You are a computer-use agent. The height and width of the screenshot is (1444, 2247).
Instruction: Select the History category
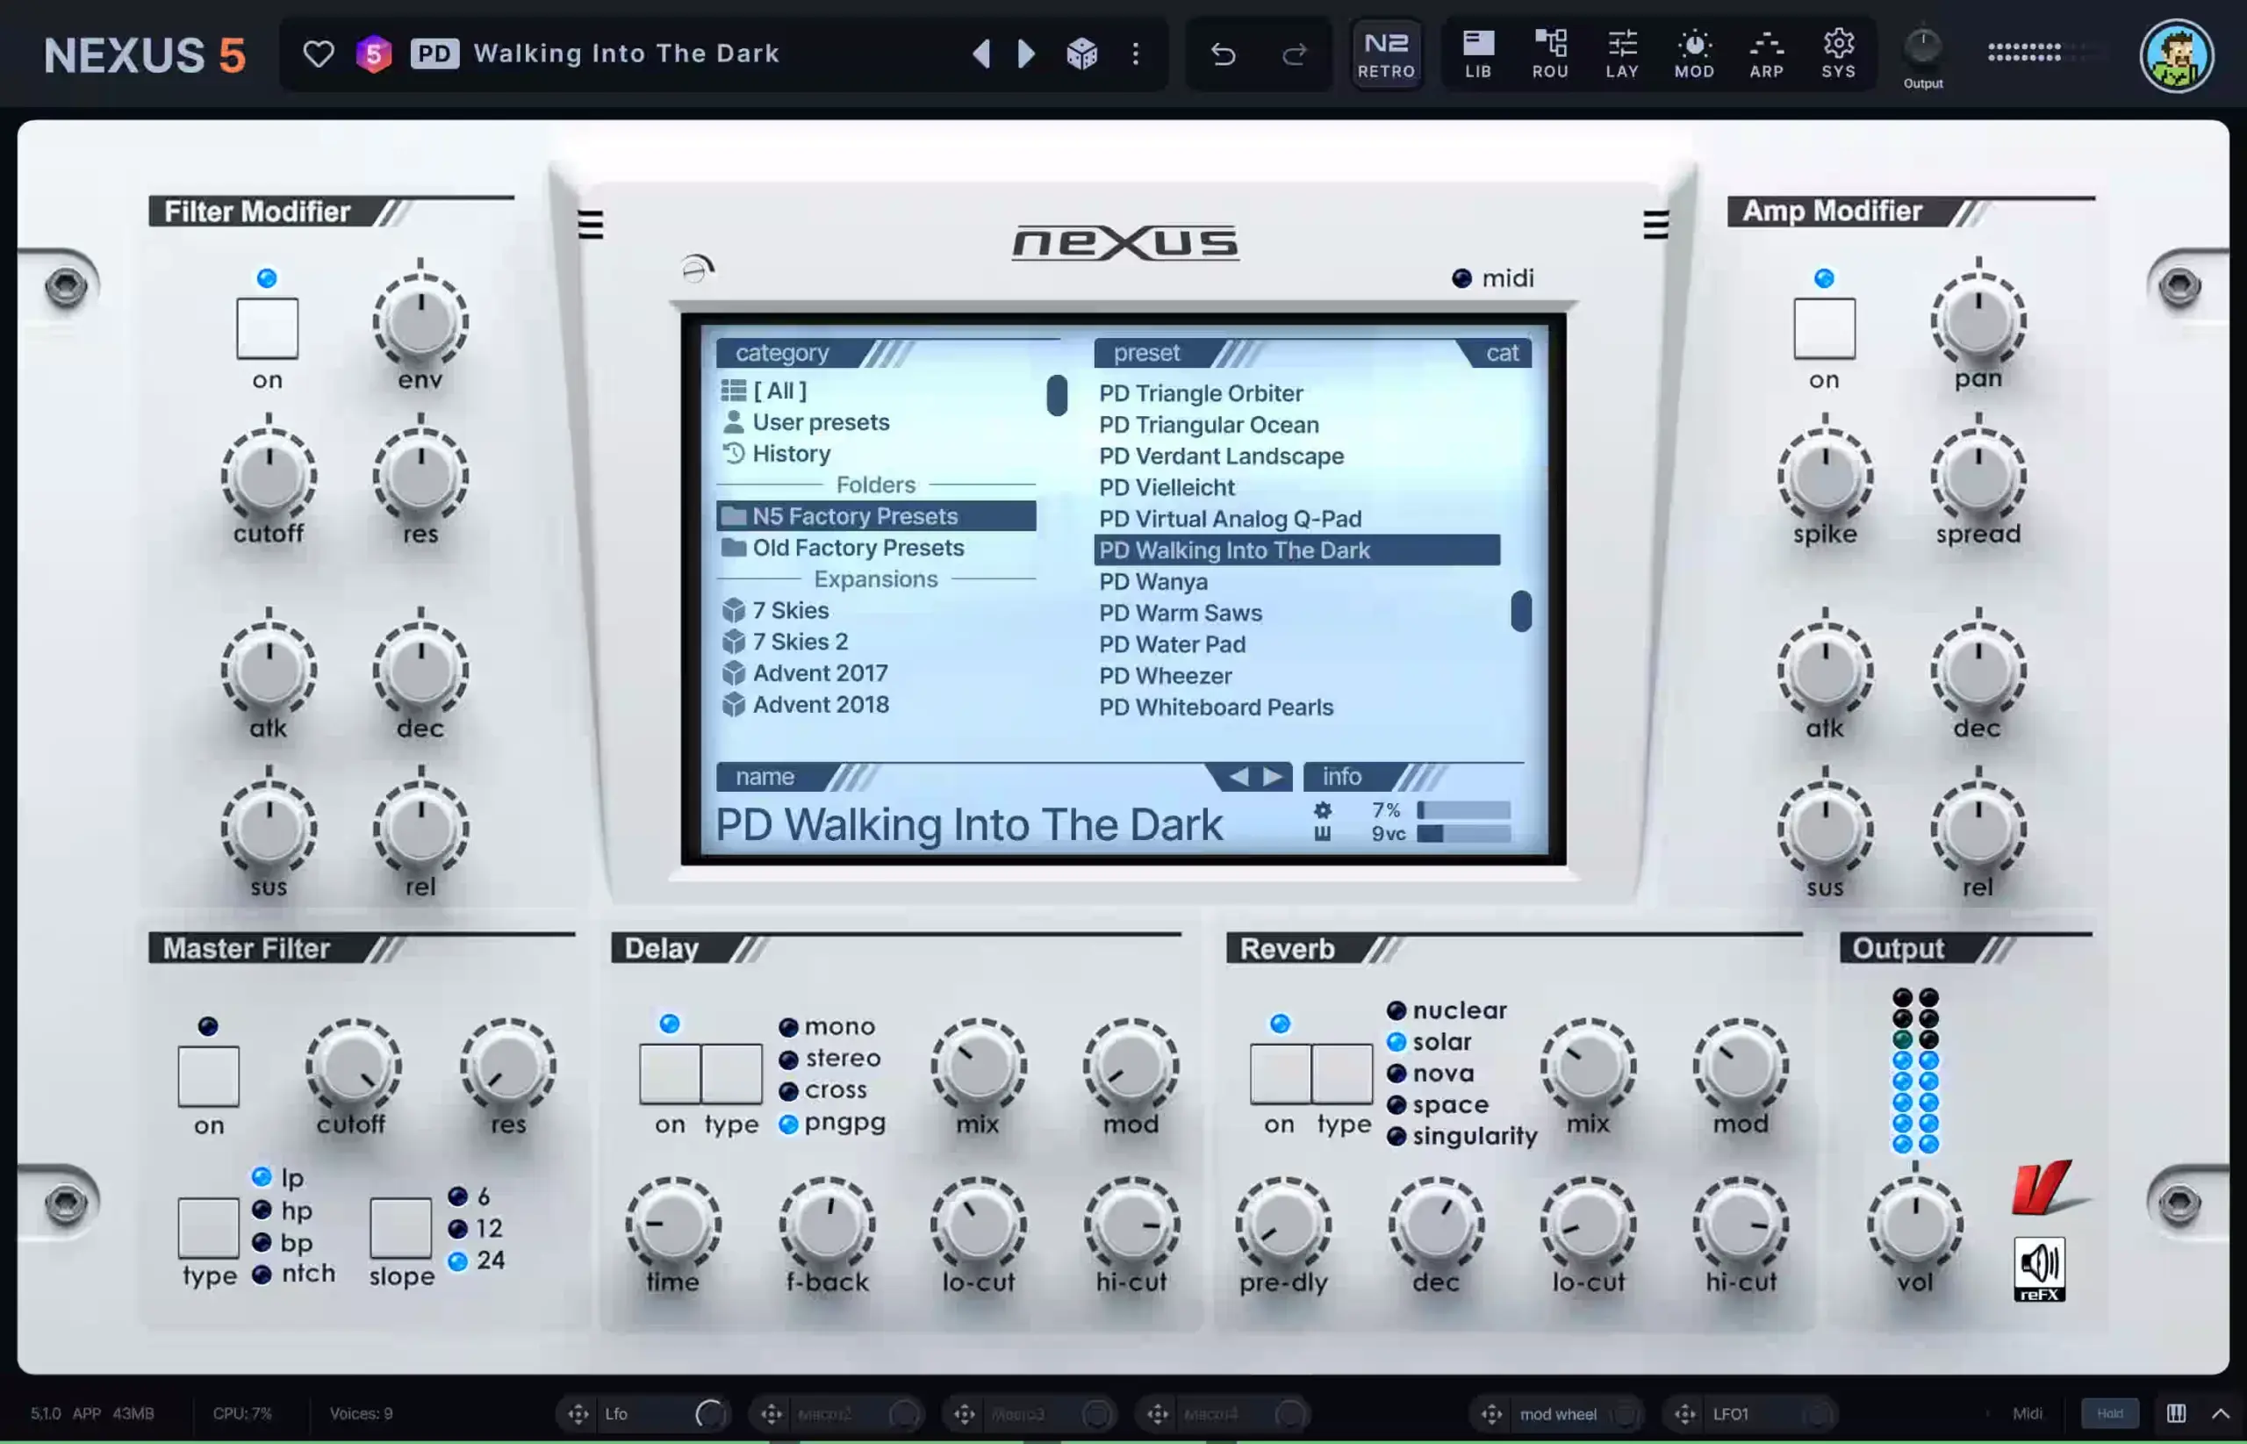[x=790, y=454]
